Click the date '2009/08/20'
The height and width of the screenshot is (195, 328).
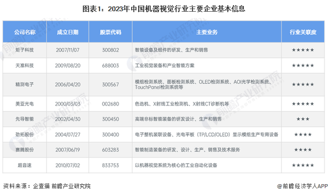point(67,65)
